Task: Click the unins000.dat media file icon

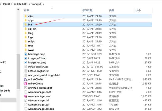Action: pos(26,79)
